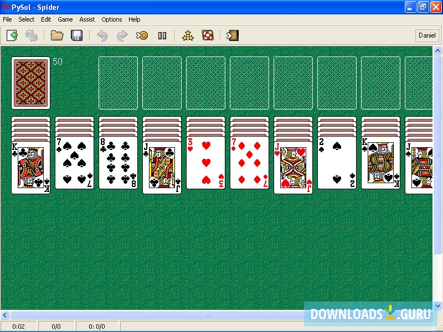Image resolution: width=443 pixels, height=332 pixels.
Task: Undo the last move
Action: [x=102, y=35]
